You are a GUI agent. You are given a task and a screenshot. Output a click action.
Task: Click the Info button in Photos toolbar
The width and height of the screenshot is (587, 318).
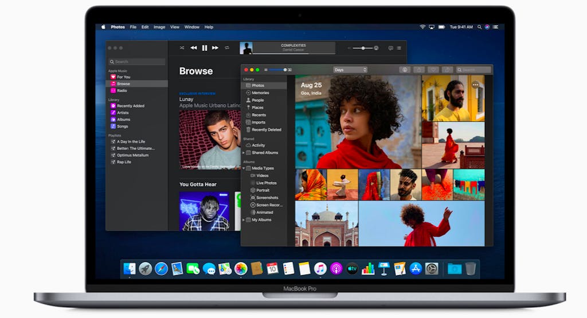pyautogui.click(x=405, y=70)
